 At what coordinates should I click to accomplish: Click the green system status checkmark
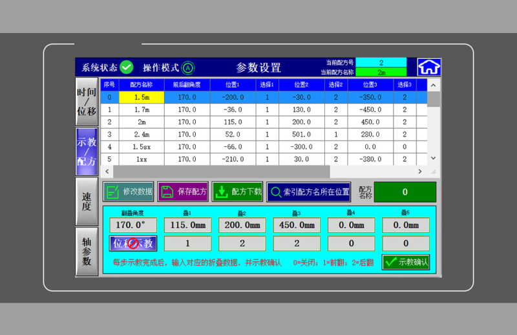127,67
